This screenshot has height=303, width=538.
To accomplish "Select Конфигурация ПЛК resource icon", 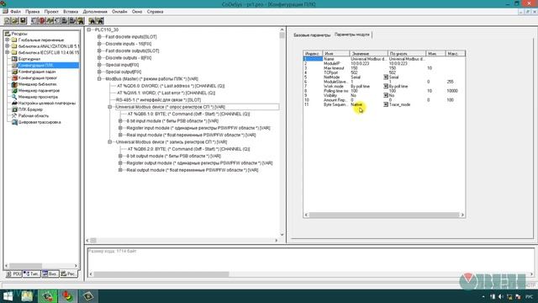I will coord(14,66).
